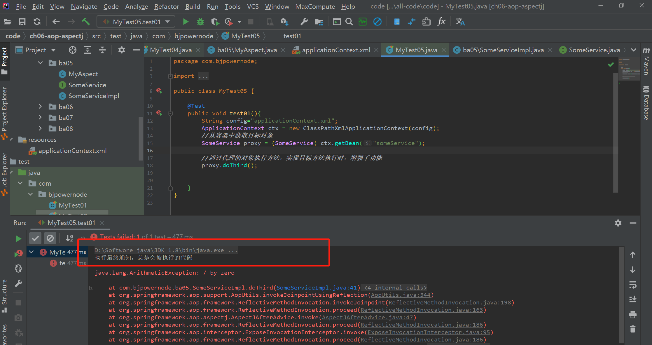
Task: Click the Build hammer icon
Action: (86, 22)
